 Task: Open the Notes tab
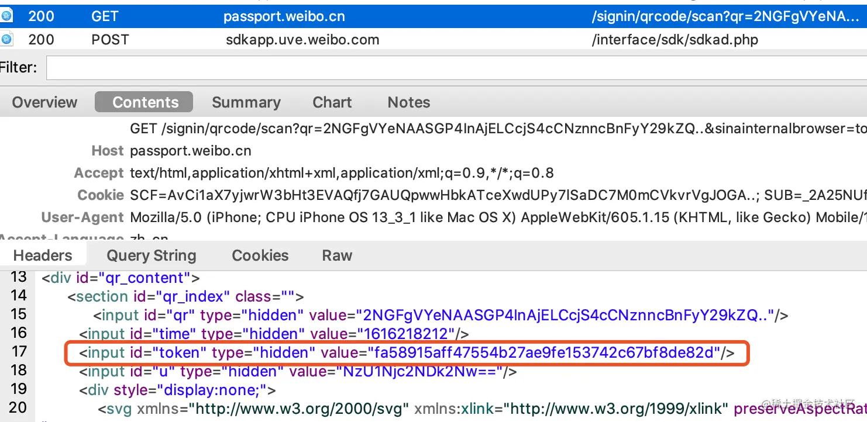[x=408, y=102]
